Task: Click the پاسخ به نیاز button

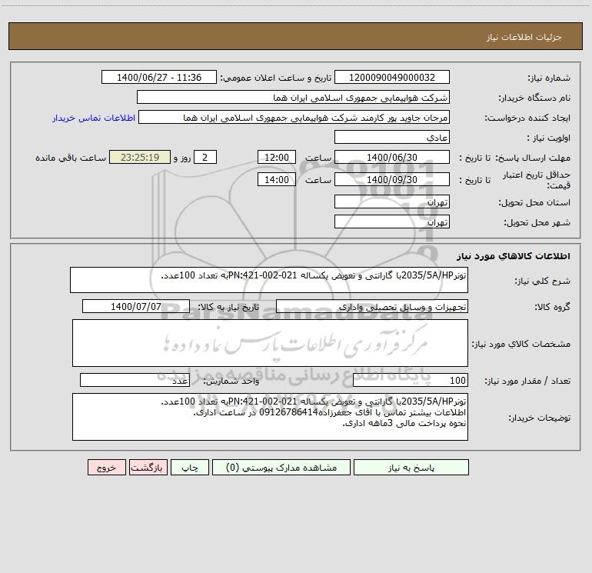Action: click(x=411, y=467)
